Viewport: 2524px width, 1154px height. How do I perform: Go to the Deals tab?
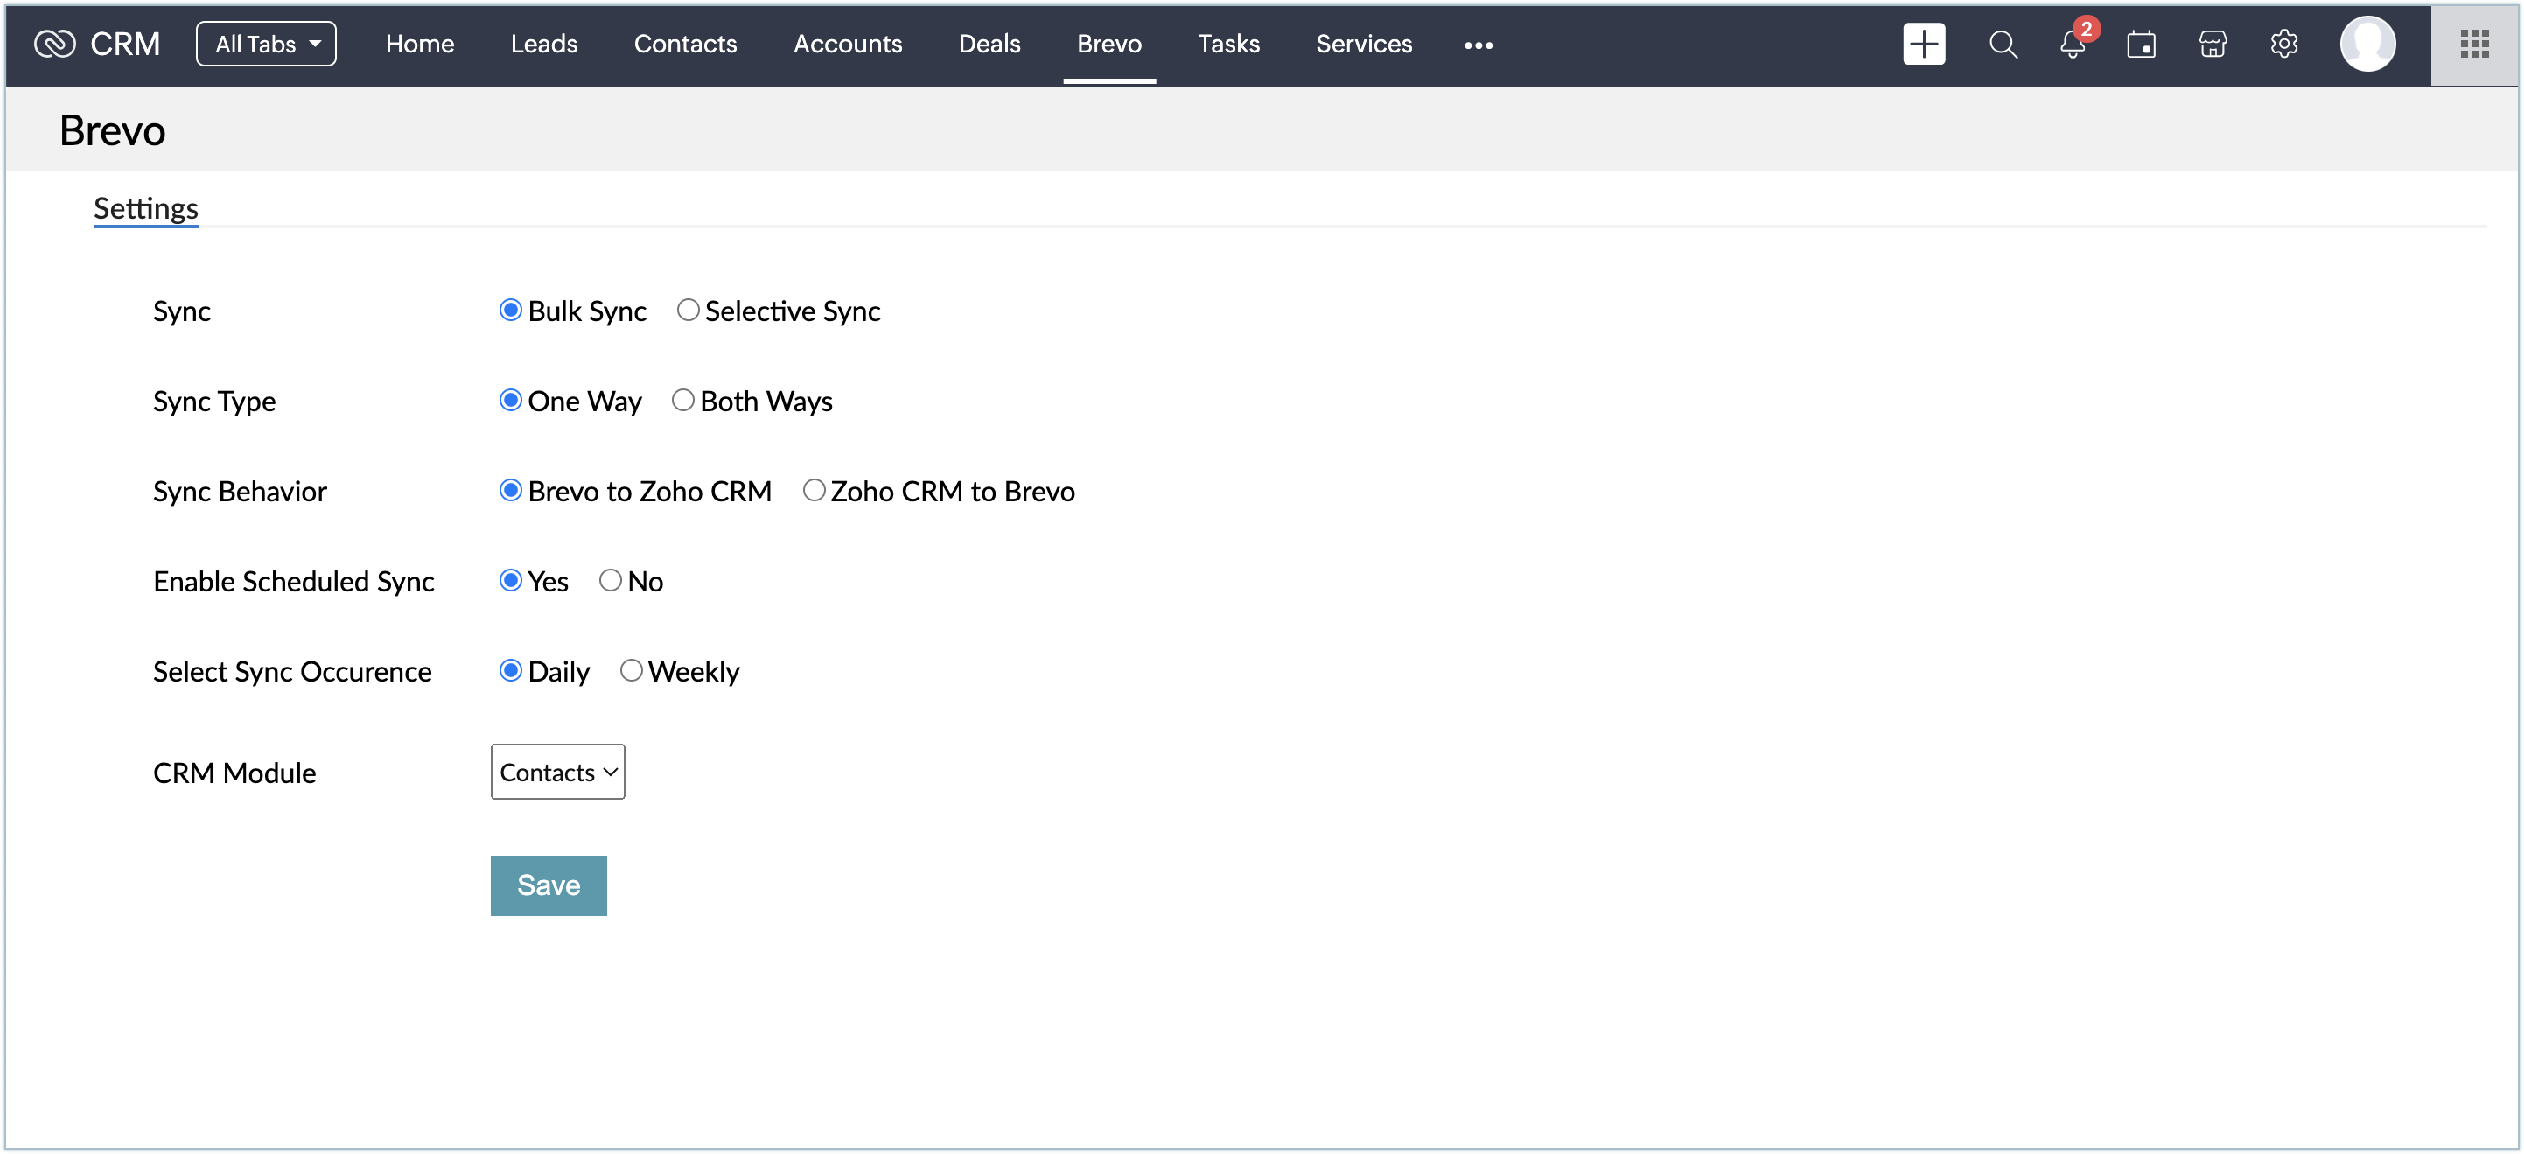coord(989,44)
